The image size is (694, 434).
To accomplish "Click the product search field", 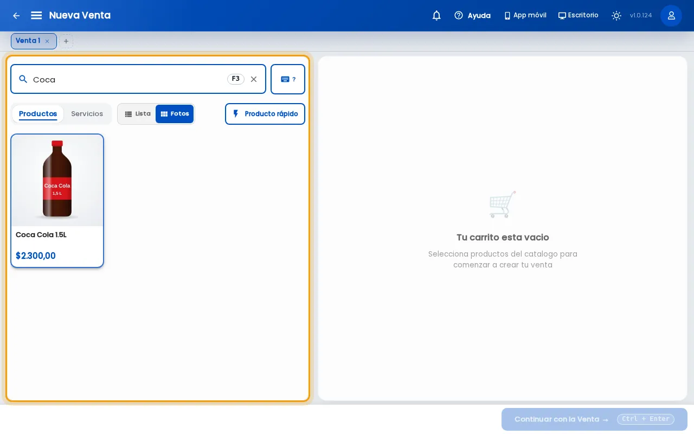I will 138,79.
